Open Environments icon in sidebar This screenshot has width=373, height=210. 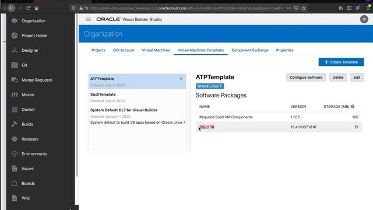point(15,153)
